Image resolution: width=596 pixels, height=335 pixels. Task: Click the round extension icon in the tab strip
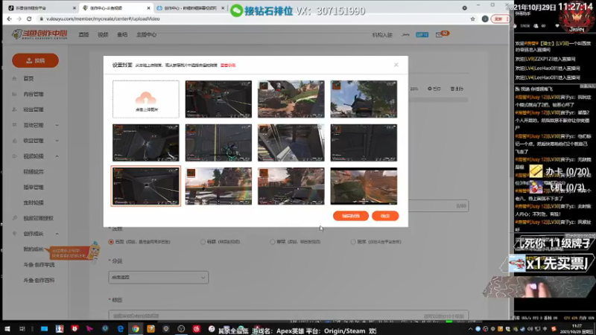(x=464, y=7)
